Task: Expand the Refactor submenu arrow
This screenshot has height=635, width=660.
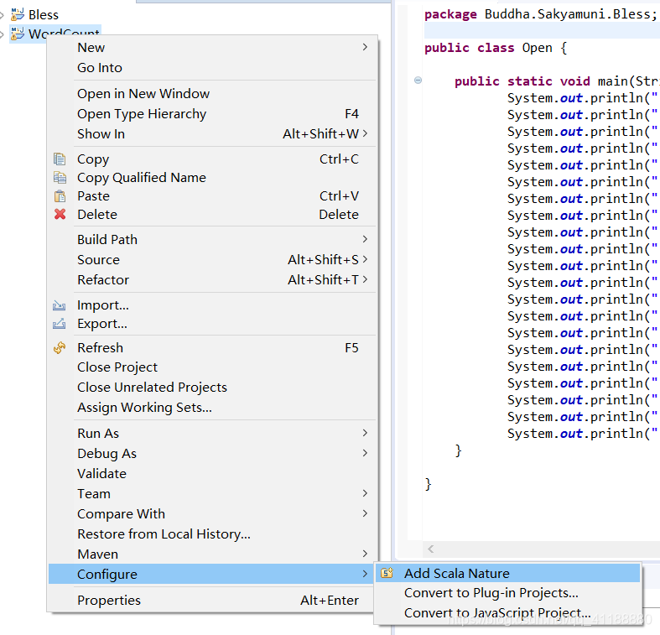Action: point(365,279)
